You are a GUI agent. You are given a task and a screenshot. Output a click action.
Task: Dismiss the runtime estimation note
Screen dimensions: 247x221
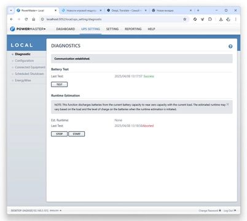pos(227,104)
